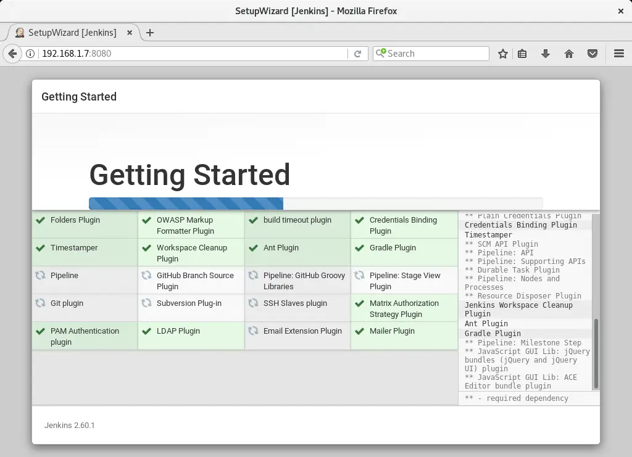Screen dimensions: 632x457
Task: Click the spinner beside Pipeline: GitHub Groovy Libraries
Action: coord(253,276)
